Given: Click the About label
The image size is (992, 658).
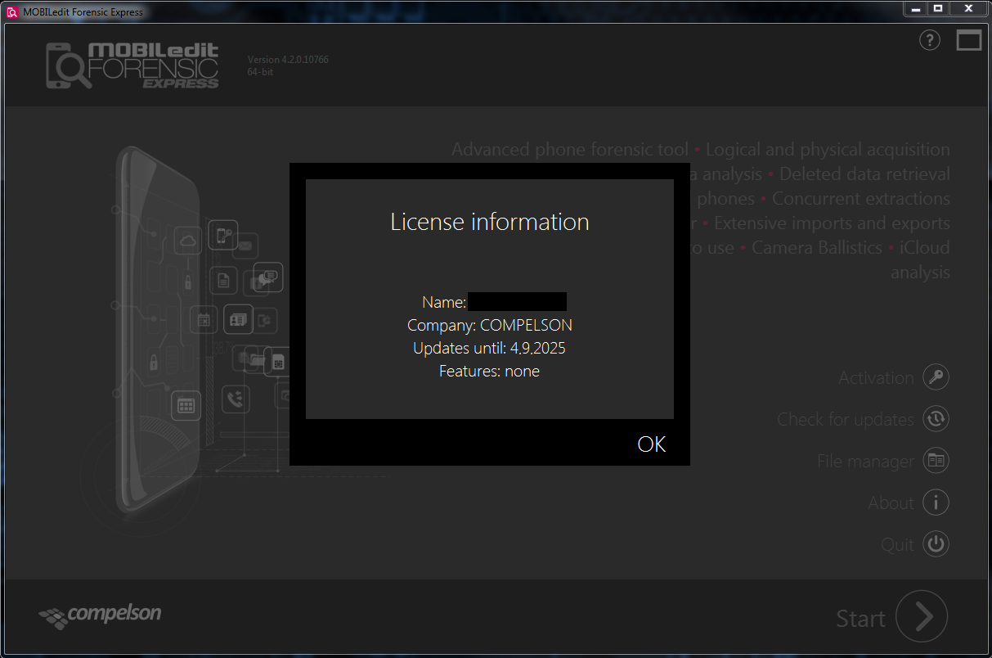Looking at the screenshot, I should coord(891,503).
